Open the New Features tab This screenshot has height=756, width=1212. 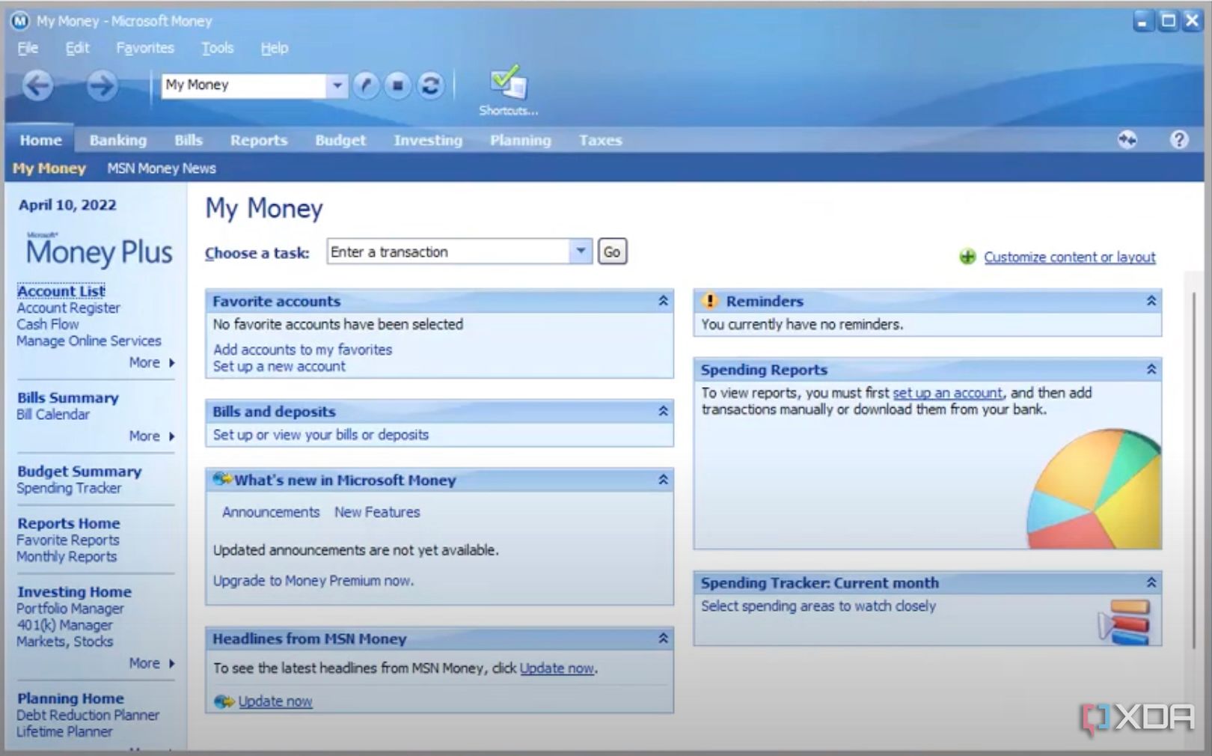tap(377, 512)
